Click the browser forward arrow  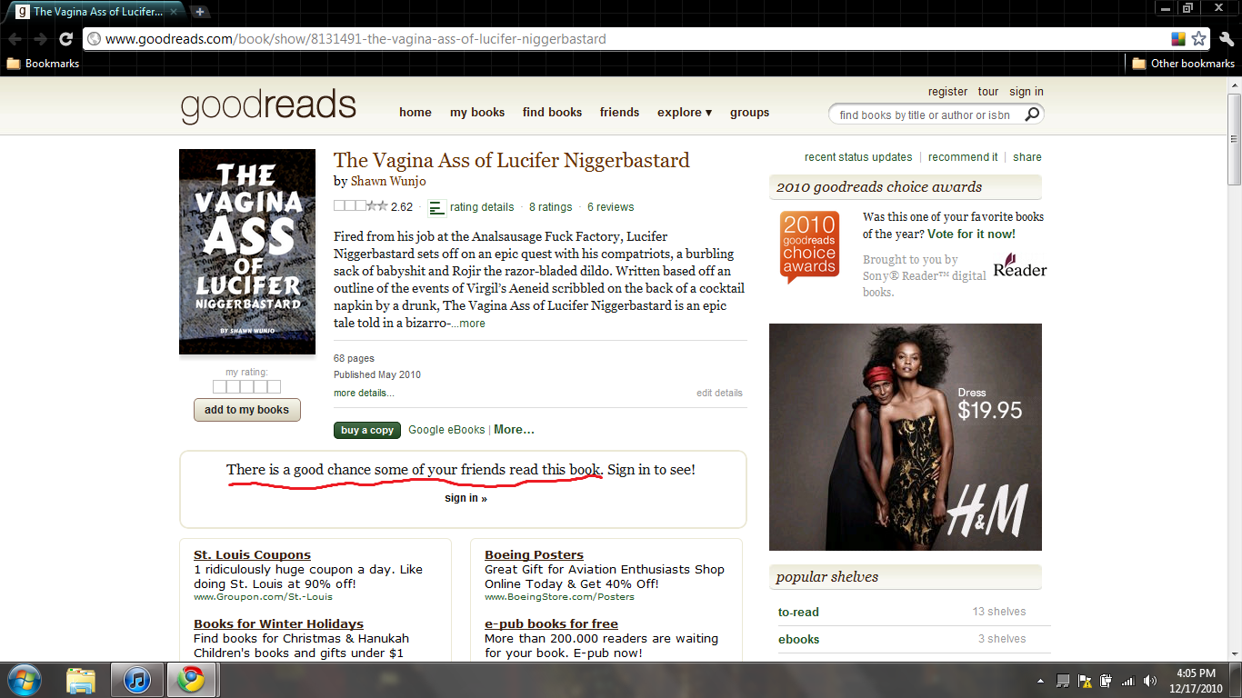pos(40,39)
